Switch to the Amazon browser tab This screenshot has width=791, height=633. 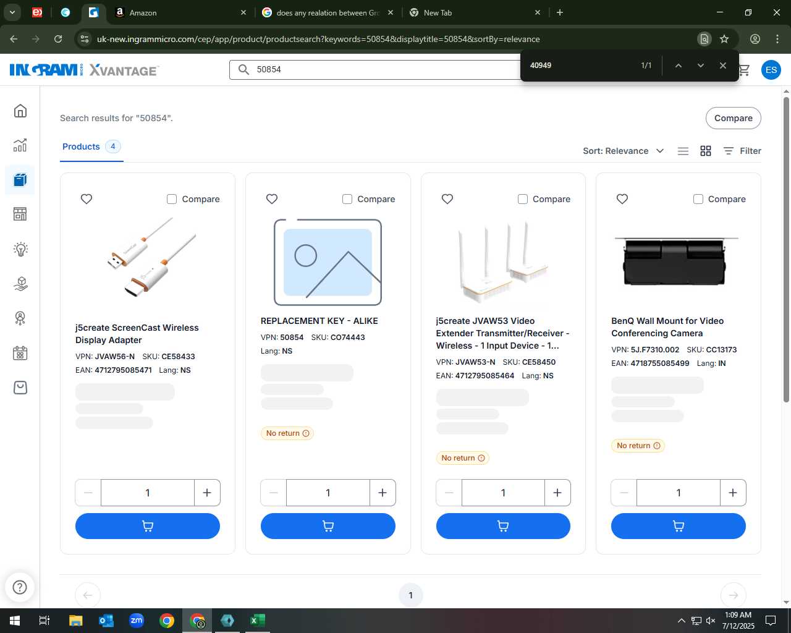(179, 12)
